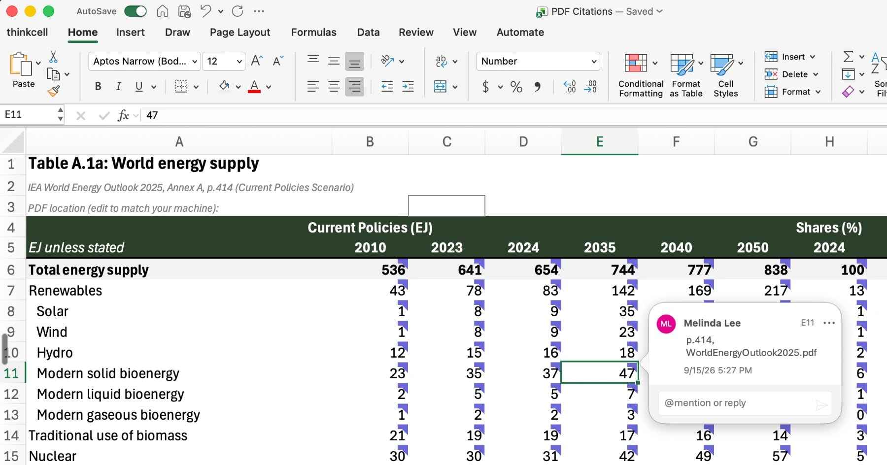Viewport: 887px width, 465px height.
Task: Click the Fill down icon
Action: point(848,74)
